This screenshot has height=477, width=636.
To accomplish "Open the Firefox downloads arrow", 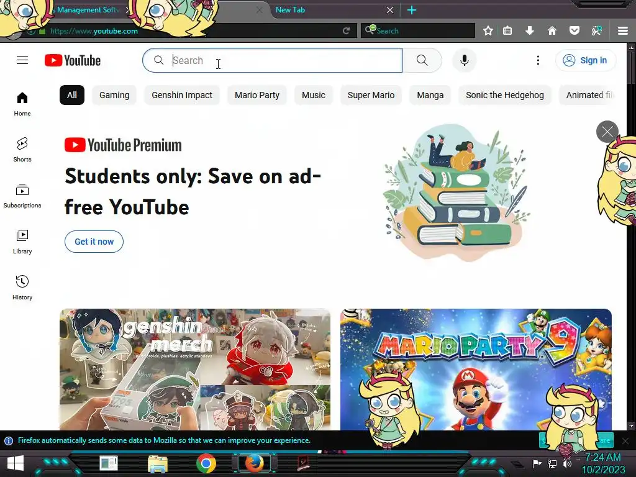I will tap(529, 31).
